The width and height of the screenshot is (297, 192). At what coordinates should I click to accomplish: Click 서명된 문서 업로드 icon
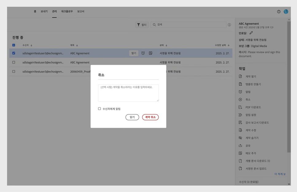pos(240,169)
